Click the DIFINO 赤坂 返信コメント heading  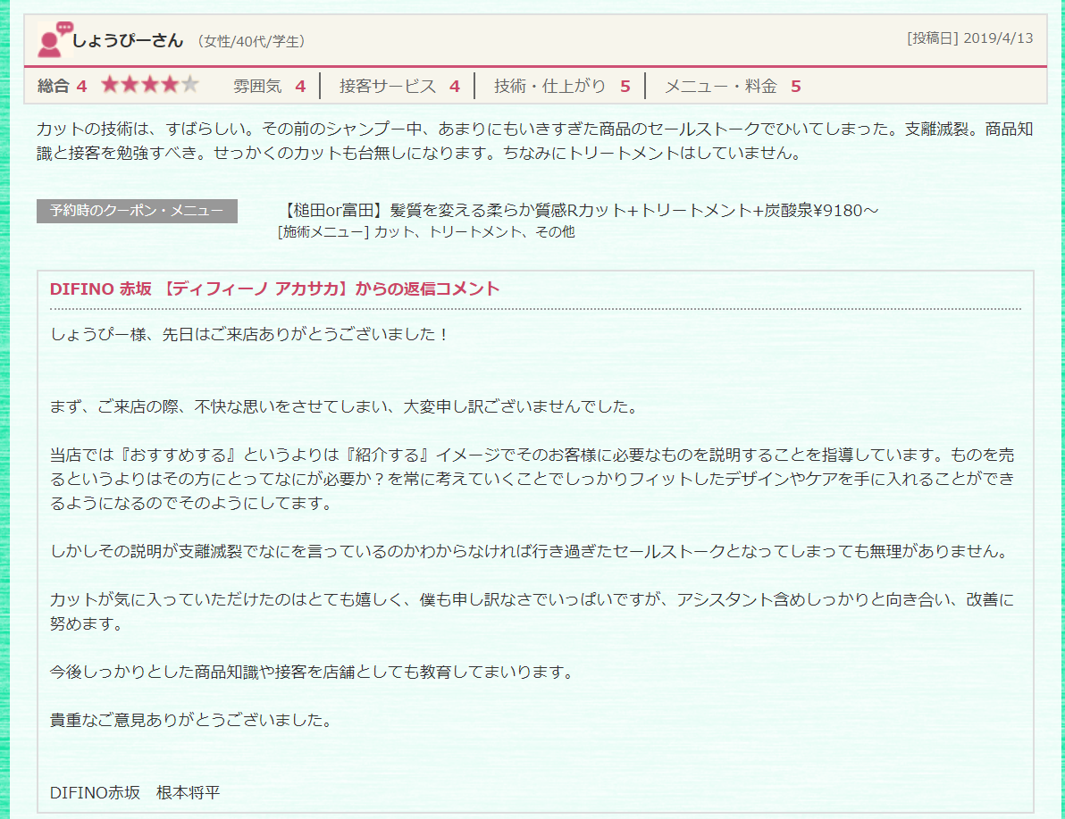275,288
